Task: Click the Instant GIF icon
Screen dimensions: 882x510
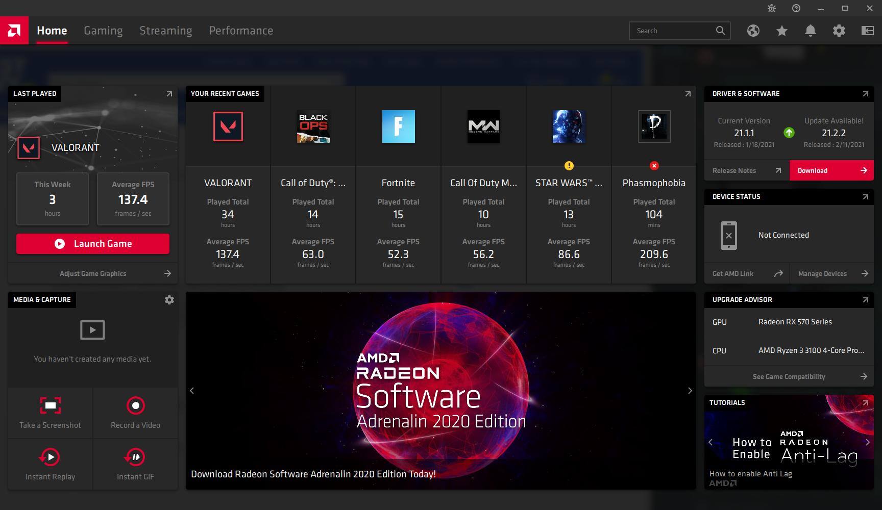Action: click(x=135, y=457)
